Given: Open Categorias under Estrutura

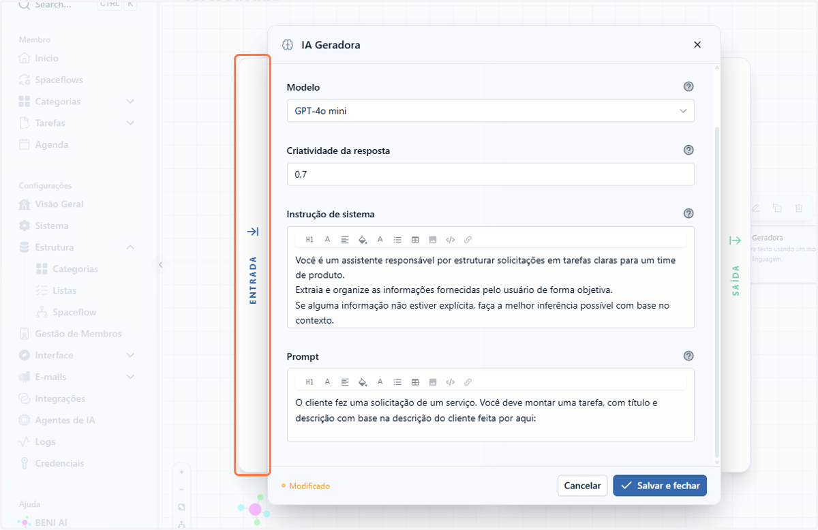Looking at the screenshot, I should pos(75,269).
